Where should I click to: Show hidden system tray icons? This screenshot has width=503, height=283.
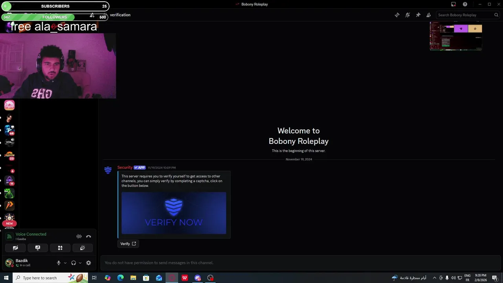434,278
